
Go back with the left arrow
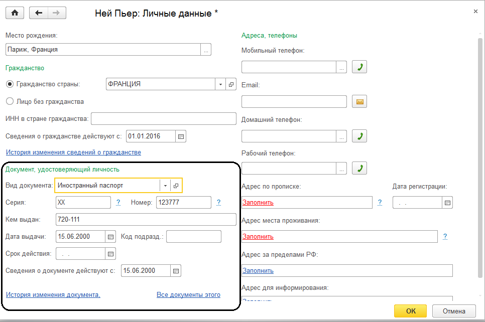(39, 13)
